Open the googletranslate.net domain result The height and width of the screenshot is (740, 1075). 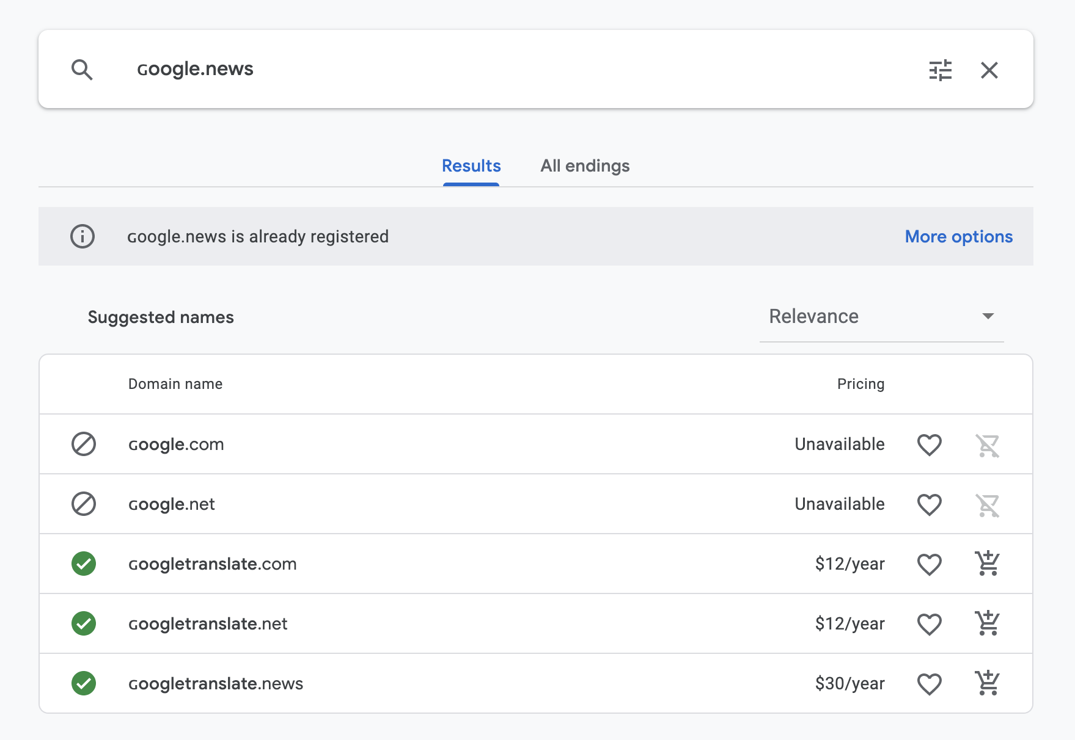click(208, 623)
